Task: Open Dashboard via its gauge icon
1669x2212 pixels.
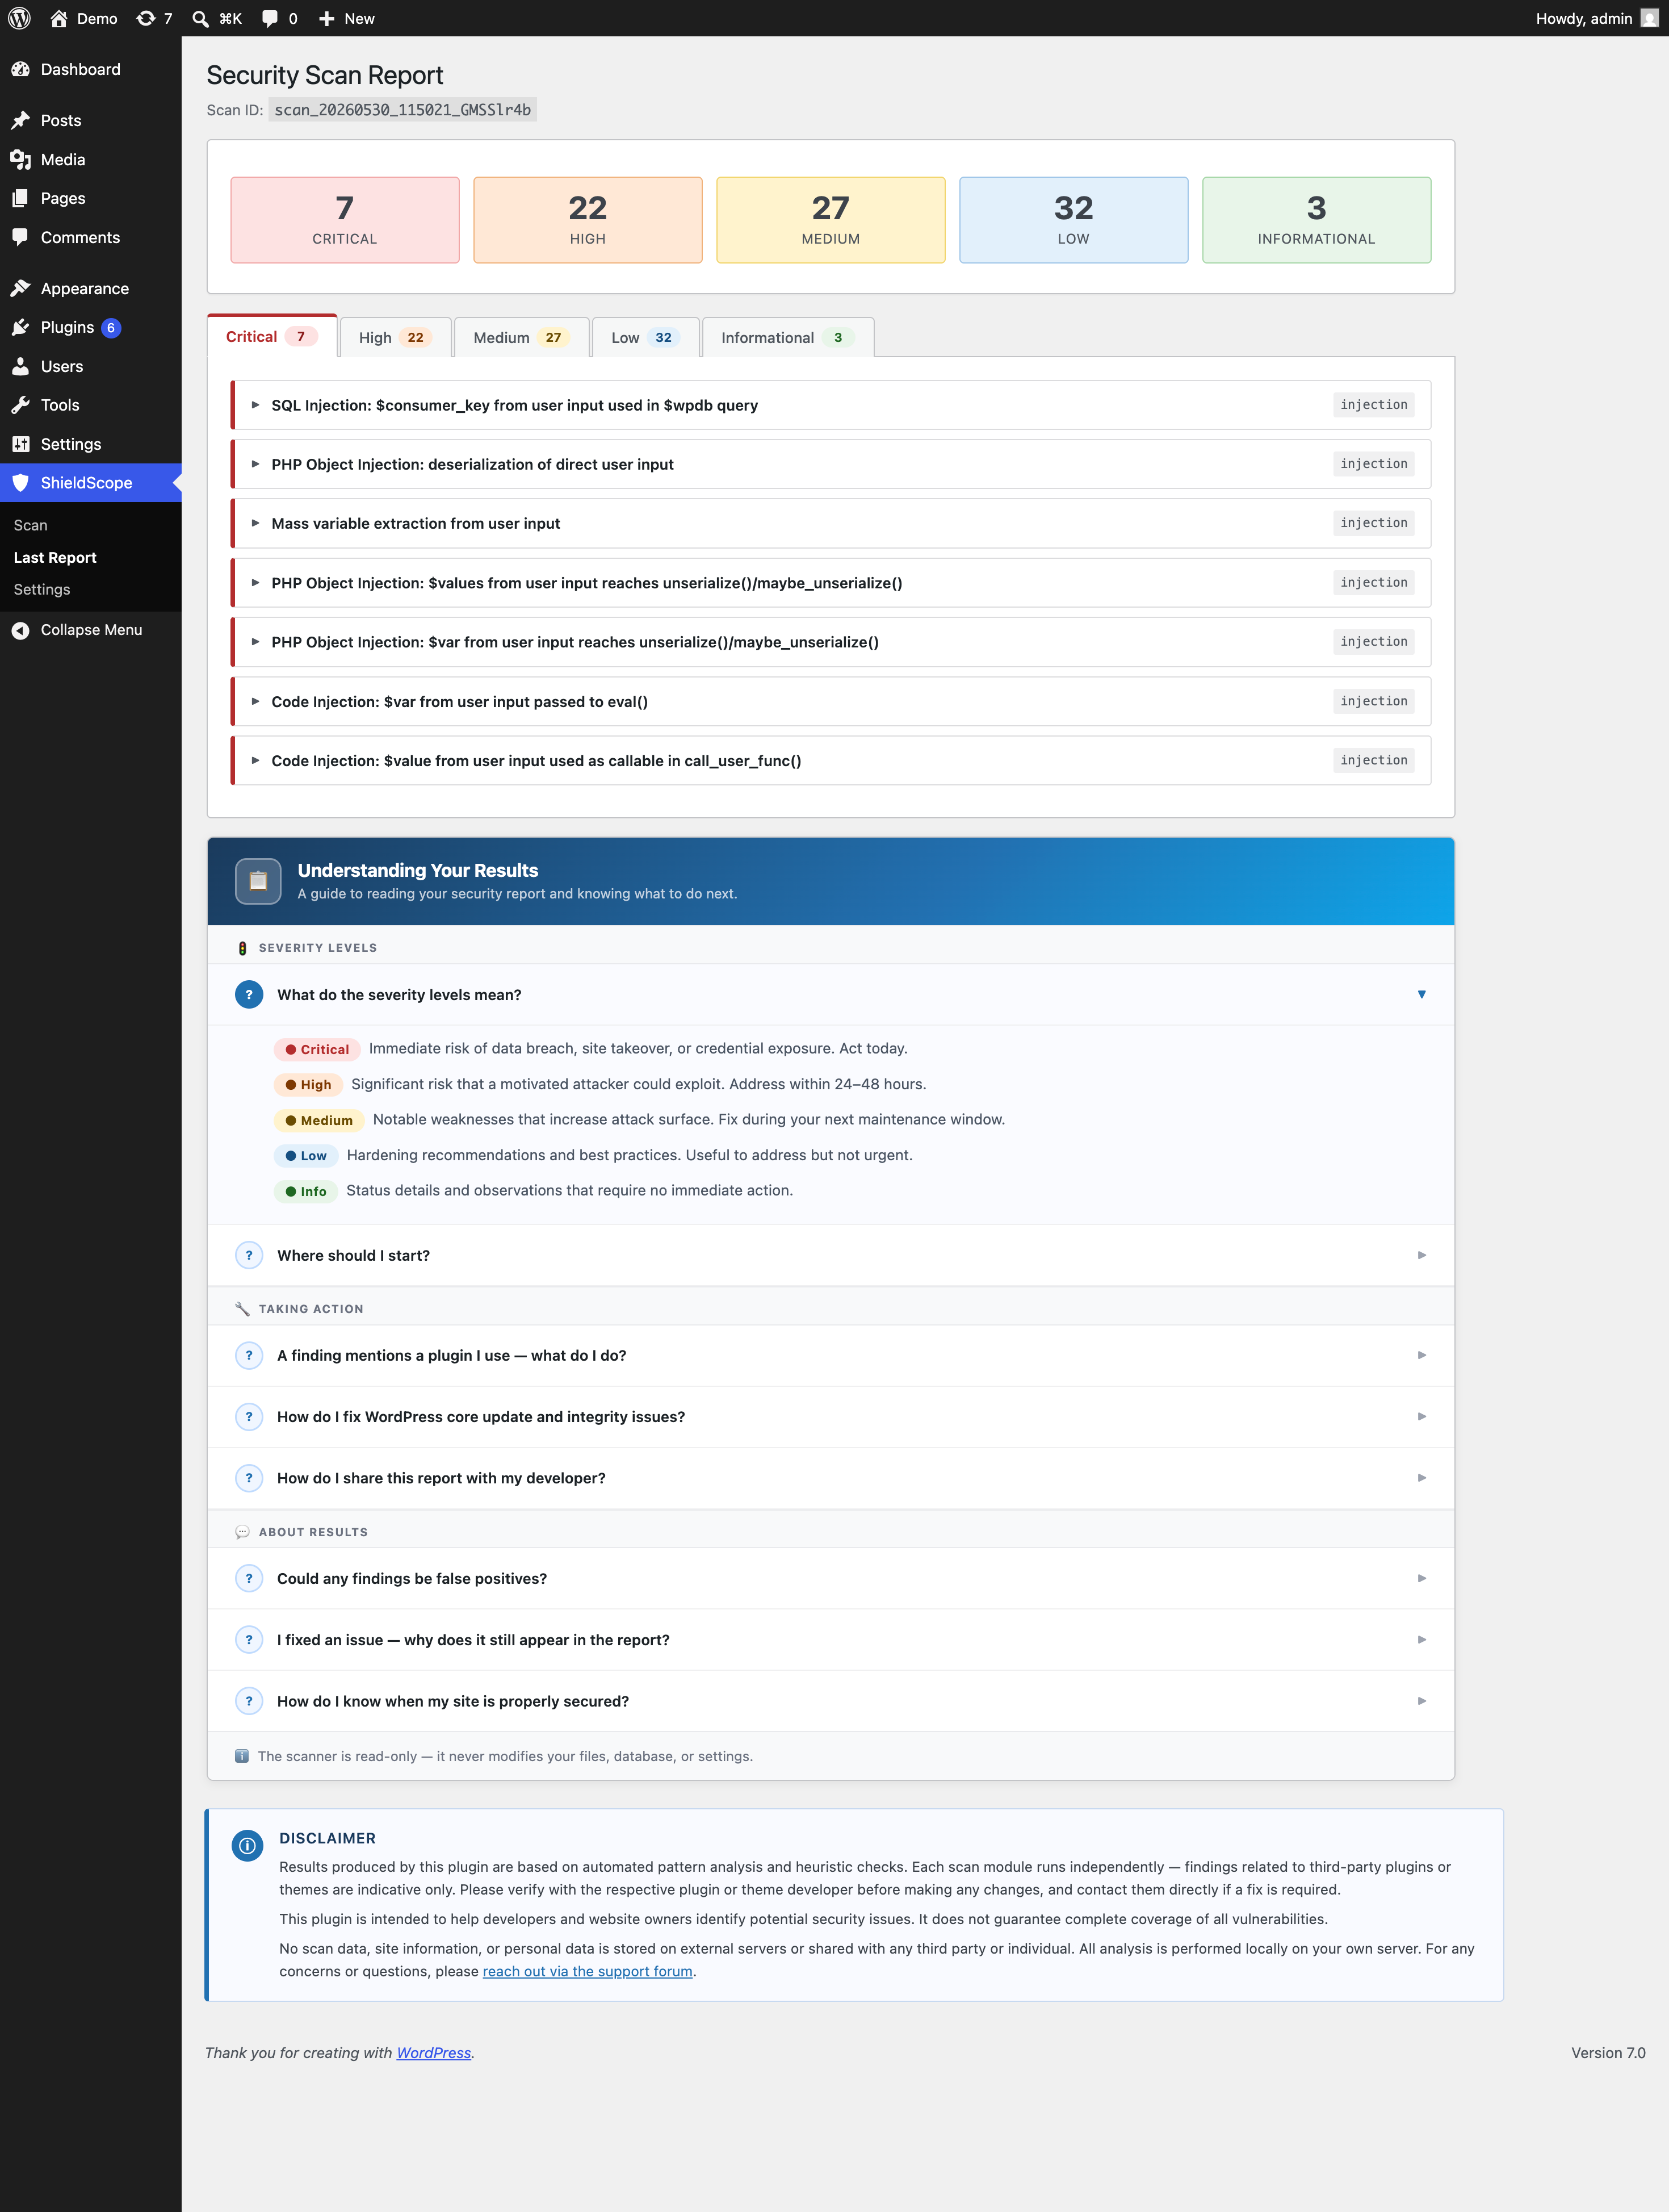Action: click(21, 69)
